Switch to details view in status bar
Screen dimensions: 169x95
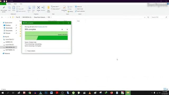coord(165,89)
